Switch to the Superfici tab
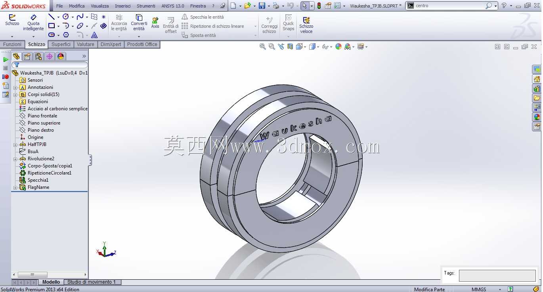Screen dimensions: 543x292 pos(61,44)
